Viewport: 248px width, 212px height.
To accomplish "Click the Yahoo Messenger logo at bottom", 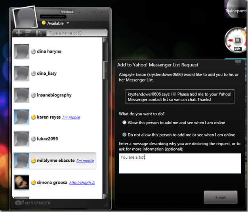I will (x=33, y=203).
